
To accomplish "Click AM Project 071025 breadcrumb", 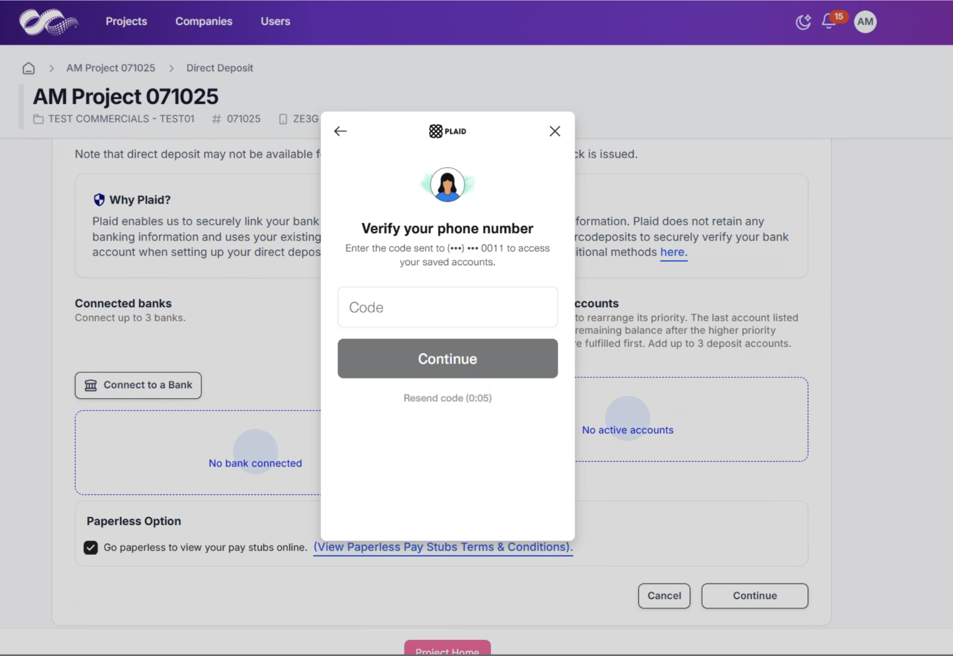I will (111, 68).
